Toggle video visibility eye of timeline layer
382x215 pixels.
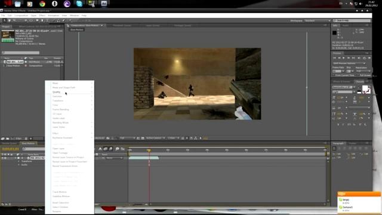2,158
